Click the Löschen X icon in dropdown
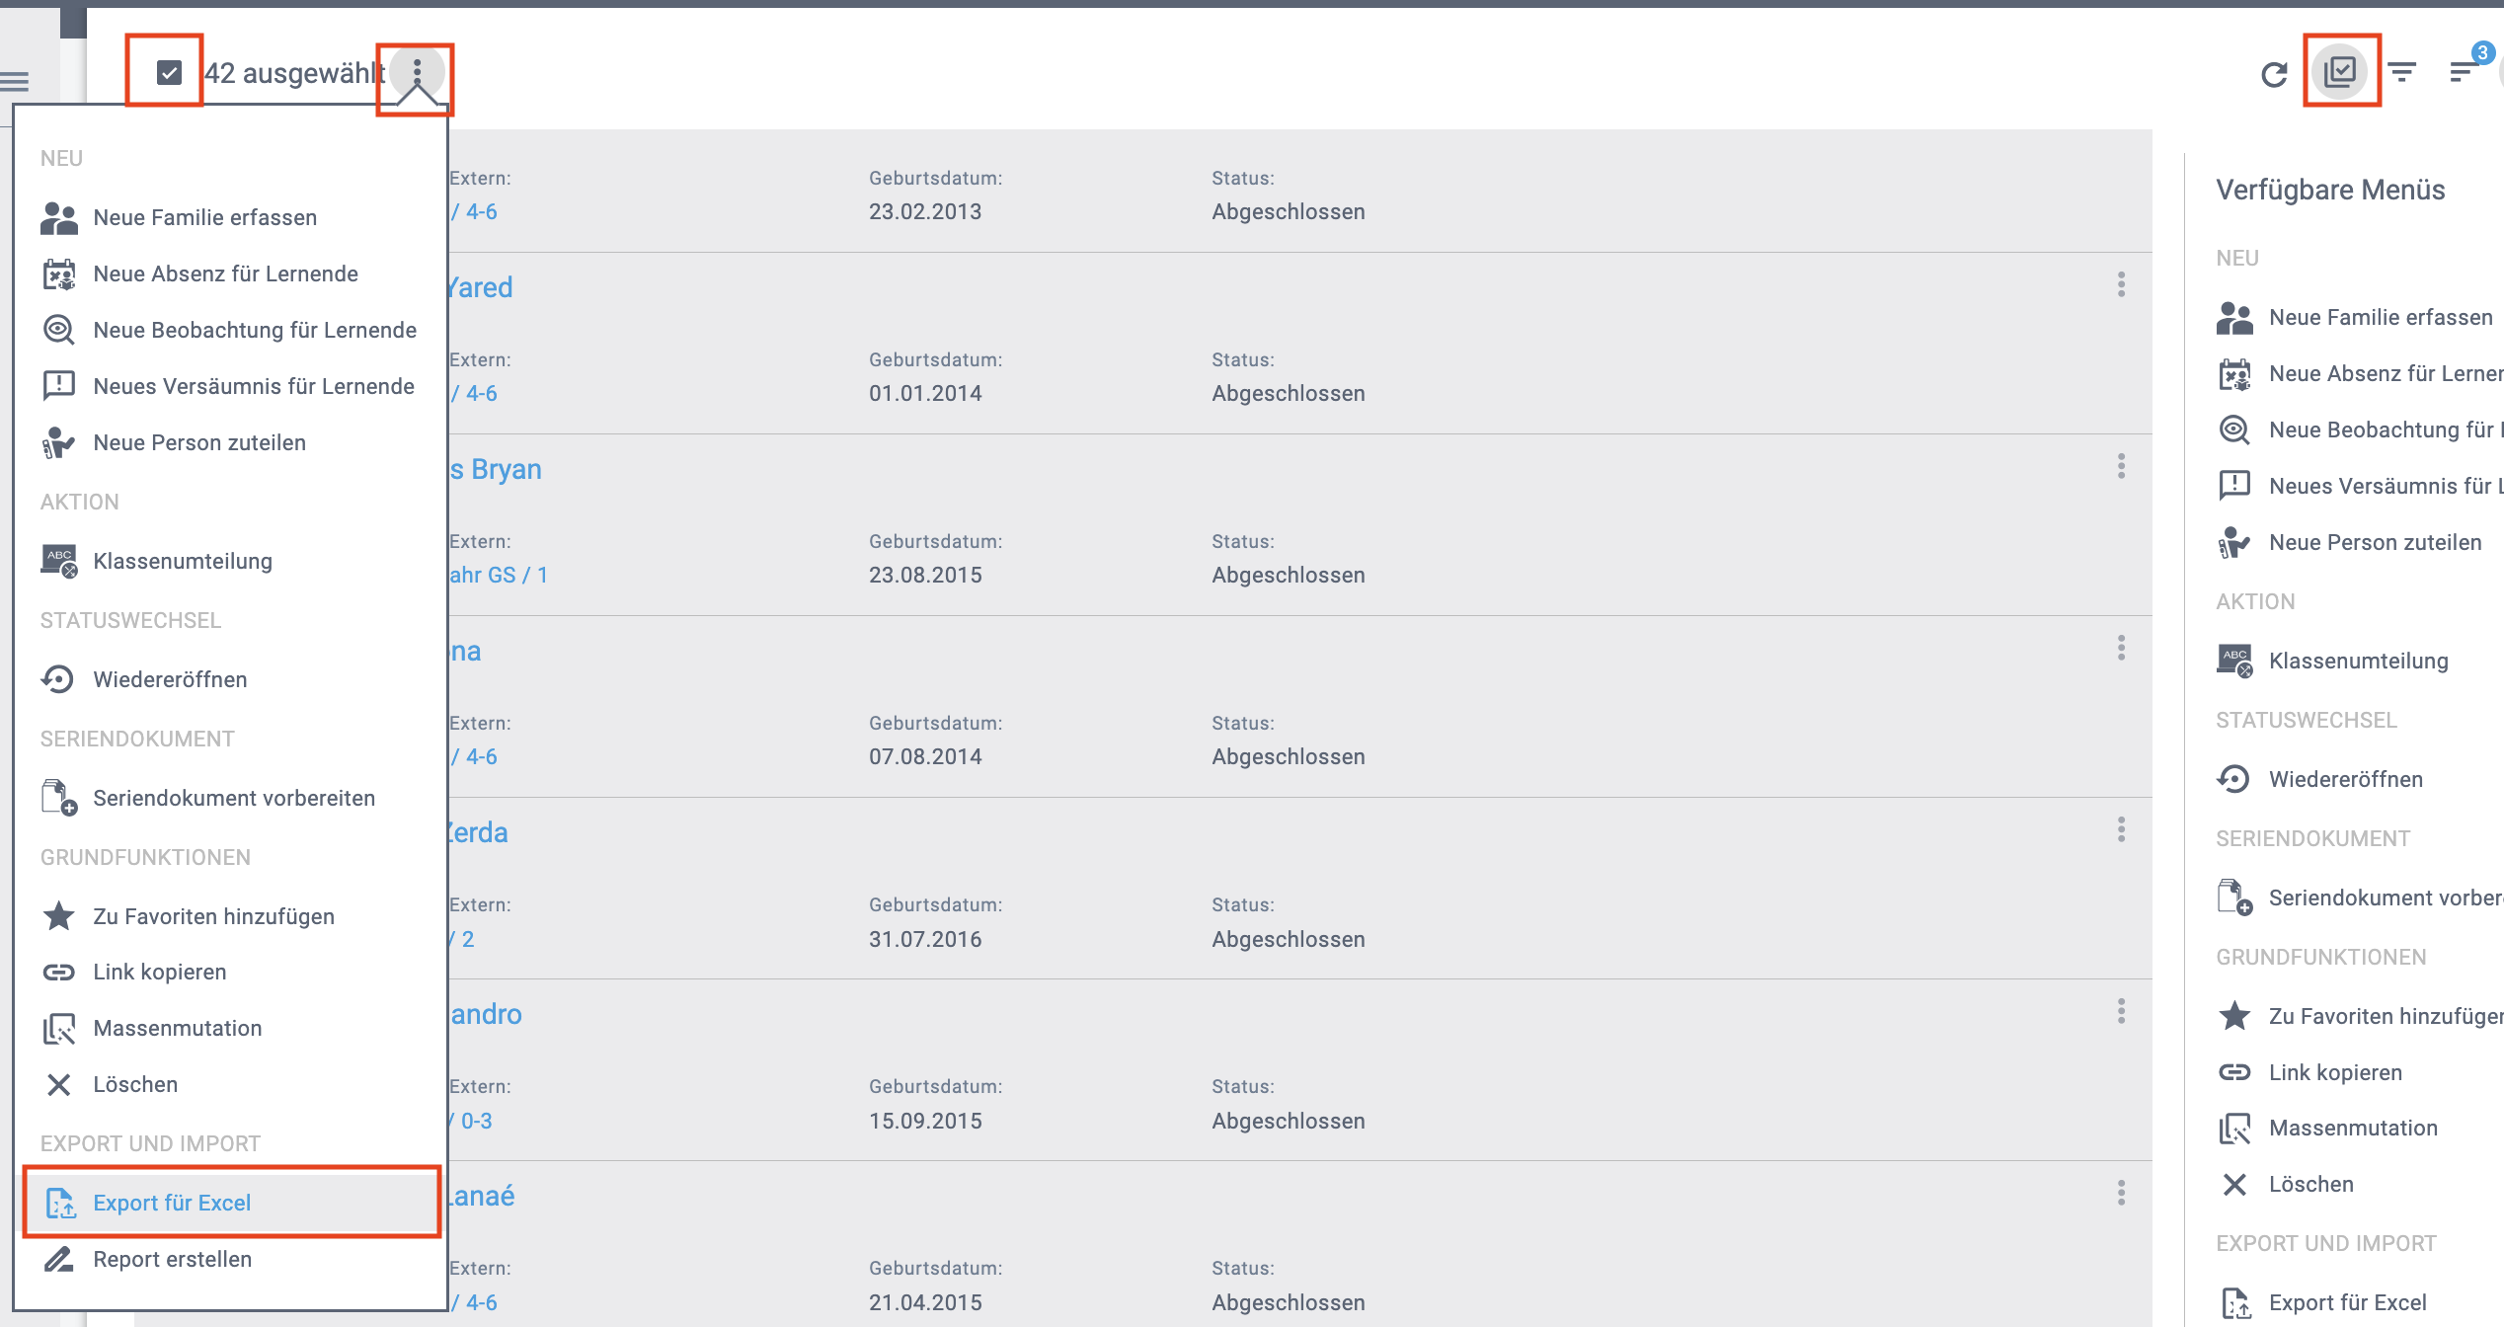Image resolution: width=2504 pixels, height=1327 pixels. (x=59, y=1084)
